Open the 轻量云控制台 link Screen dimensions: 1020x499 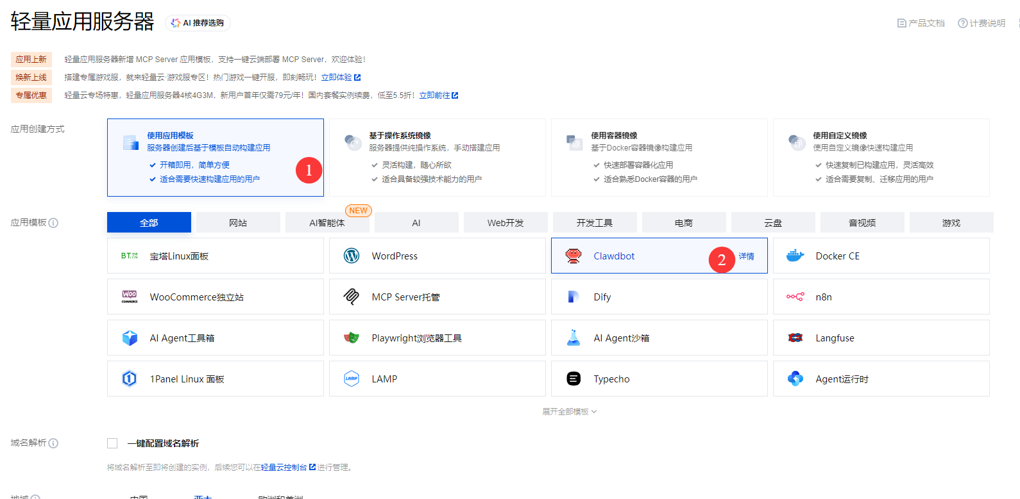pyautogui.click(x=288, y=468)
